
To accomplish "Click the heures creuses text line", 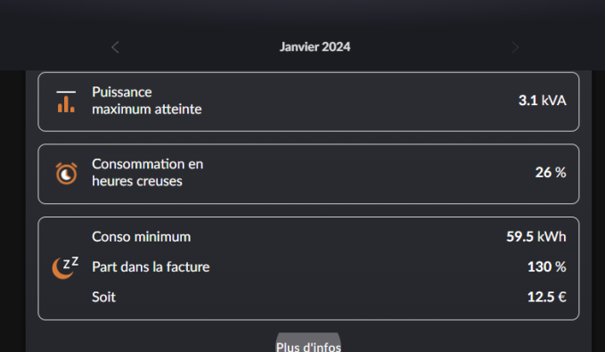I will tap(137, 182).
